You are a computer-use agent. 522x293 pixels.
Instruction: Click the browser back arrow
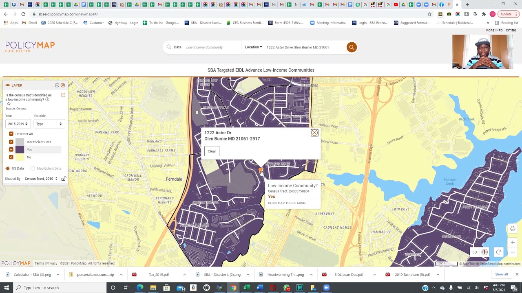[6, 14]
